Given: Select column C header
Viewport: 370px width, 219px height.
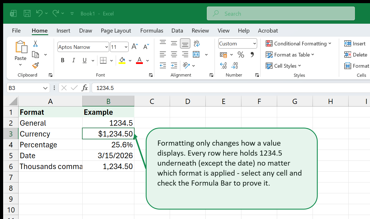Looking at the screenshot, I should (x=152, y=101).
